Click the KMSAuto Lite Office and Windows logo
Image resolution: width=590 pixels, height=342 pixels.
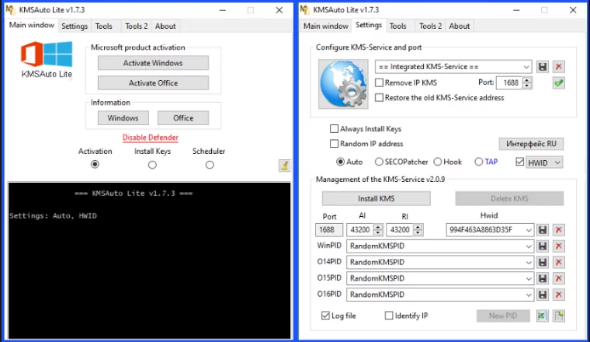(47, 60)
